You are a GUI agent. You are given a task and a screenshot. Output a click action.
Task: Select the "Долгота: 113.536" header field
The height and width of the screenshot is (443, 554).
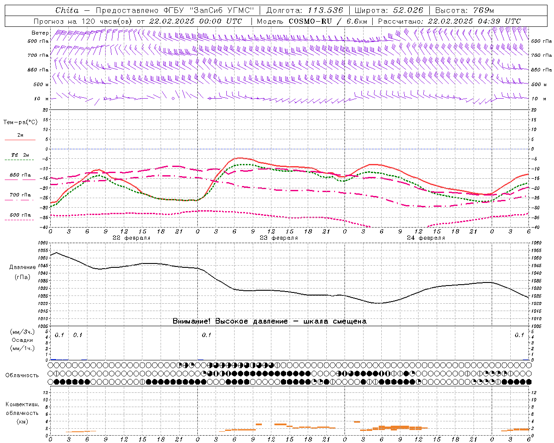click(x=305, y=10)
